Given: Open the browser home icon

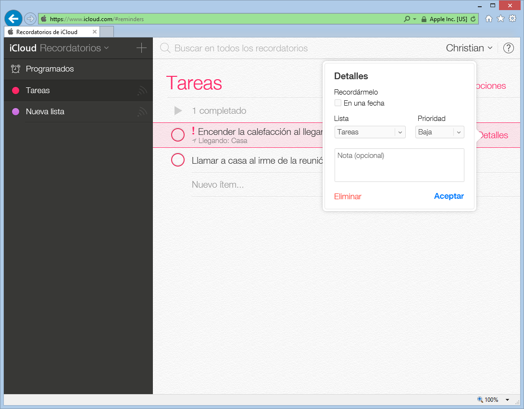Looking at the screenshot, I should [489, 19].
